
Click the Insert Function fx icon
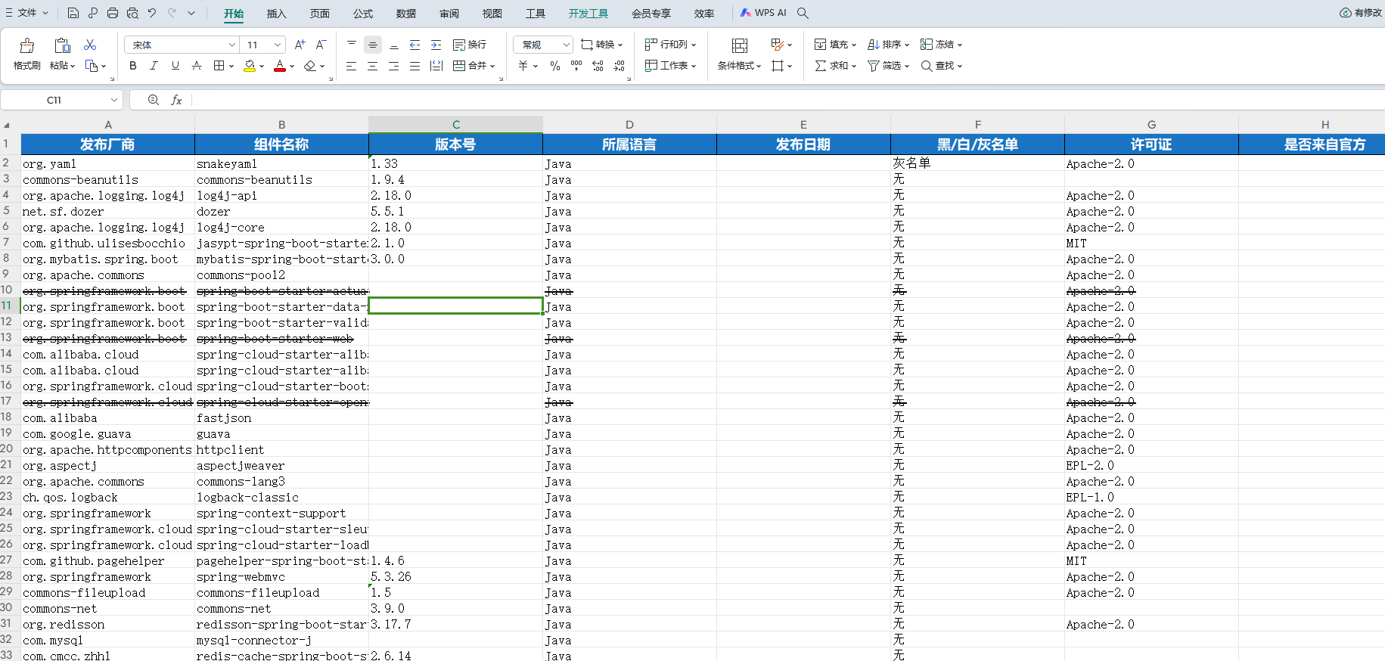point(176,100)
